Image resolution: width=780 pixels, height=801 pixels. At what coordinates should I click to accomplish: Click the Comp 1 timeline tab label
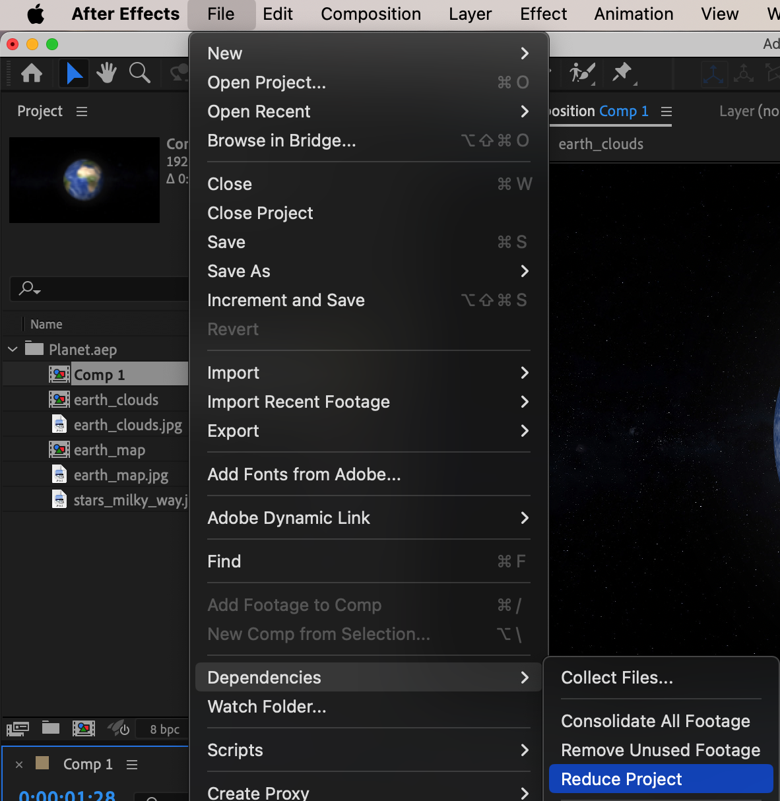pyautogui.click(x=88, y=765)
